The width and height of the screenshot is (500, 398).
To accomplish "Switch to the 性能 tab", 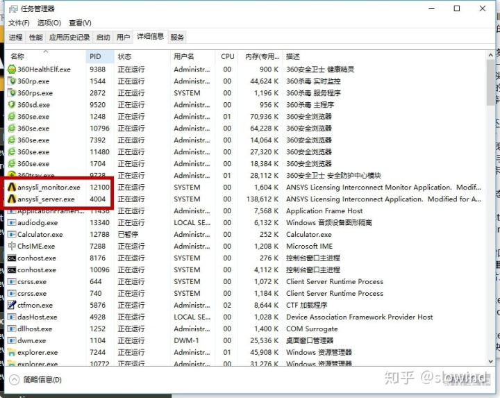I will pyautogui.click(x=35, y=38).
